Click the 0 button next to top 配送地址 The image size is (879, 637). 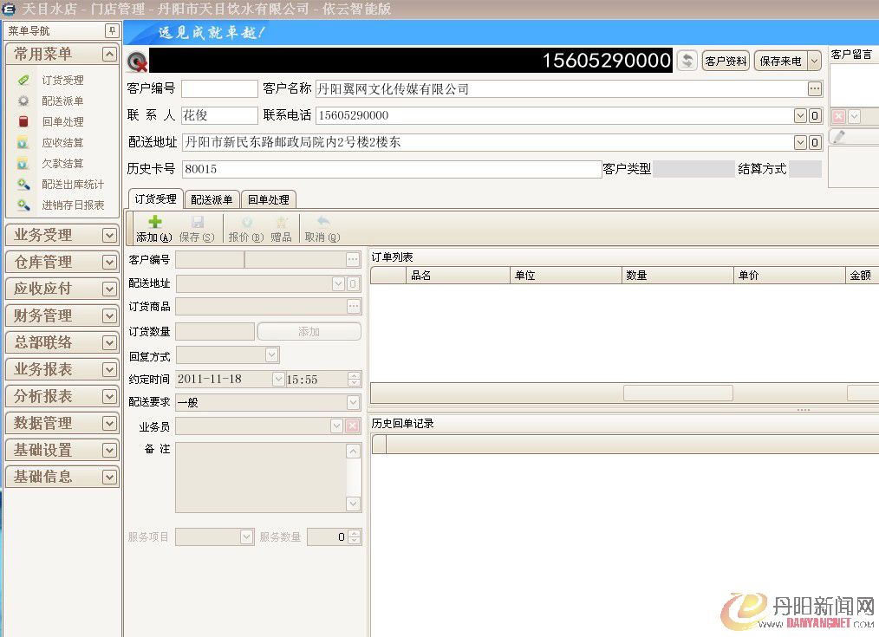click(x=815, y=143)
